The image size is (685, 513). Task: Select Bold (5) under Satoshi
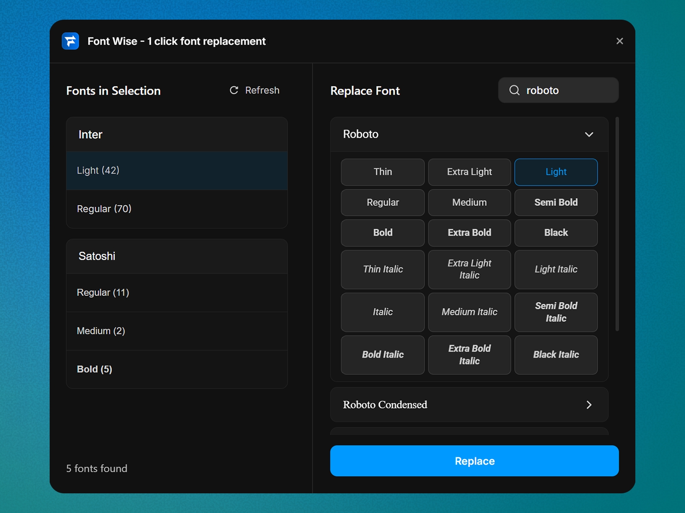177,369
